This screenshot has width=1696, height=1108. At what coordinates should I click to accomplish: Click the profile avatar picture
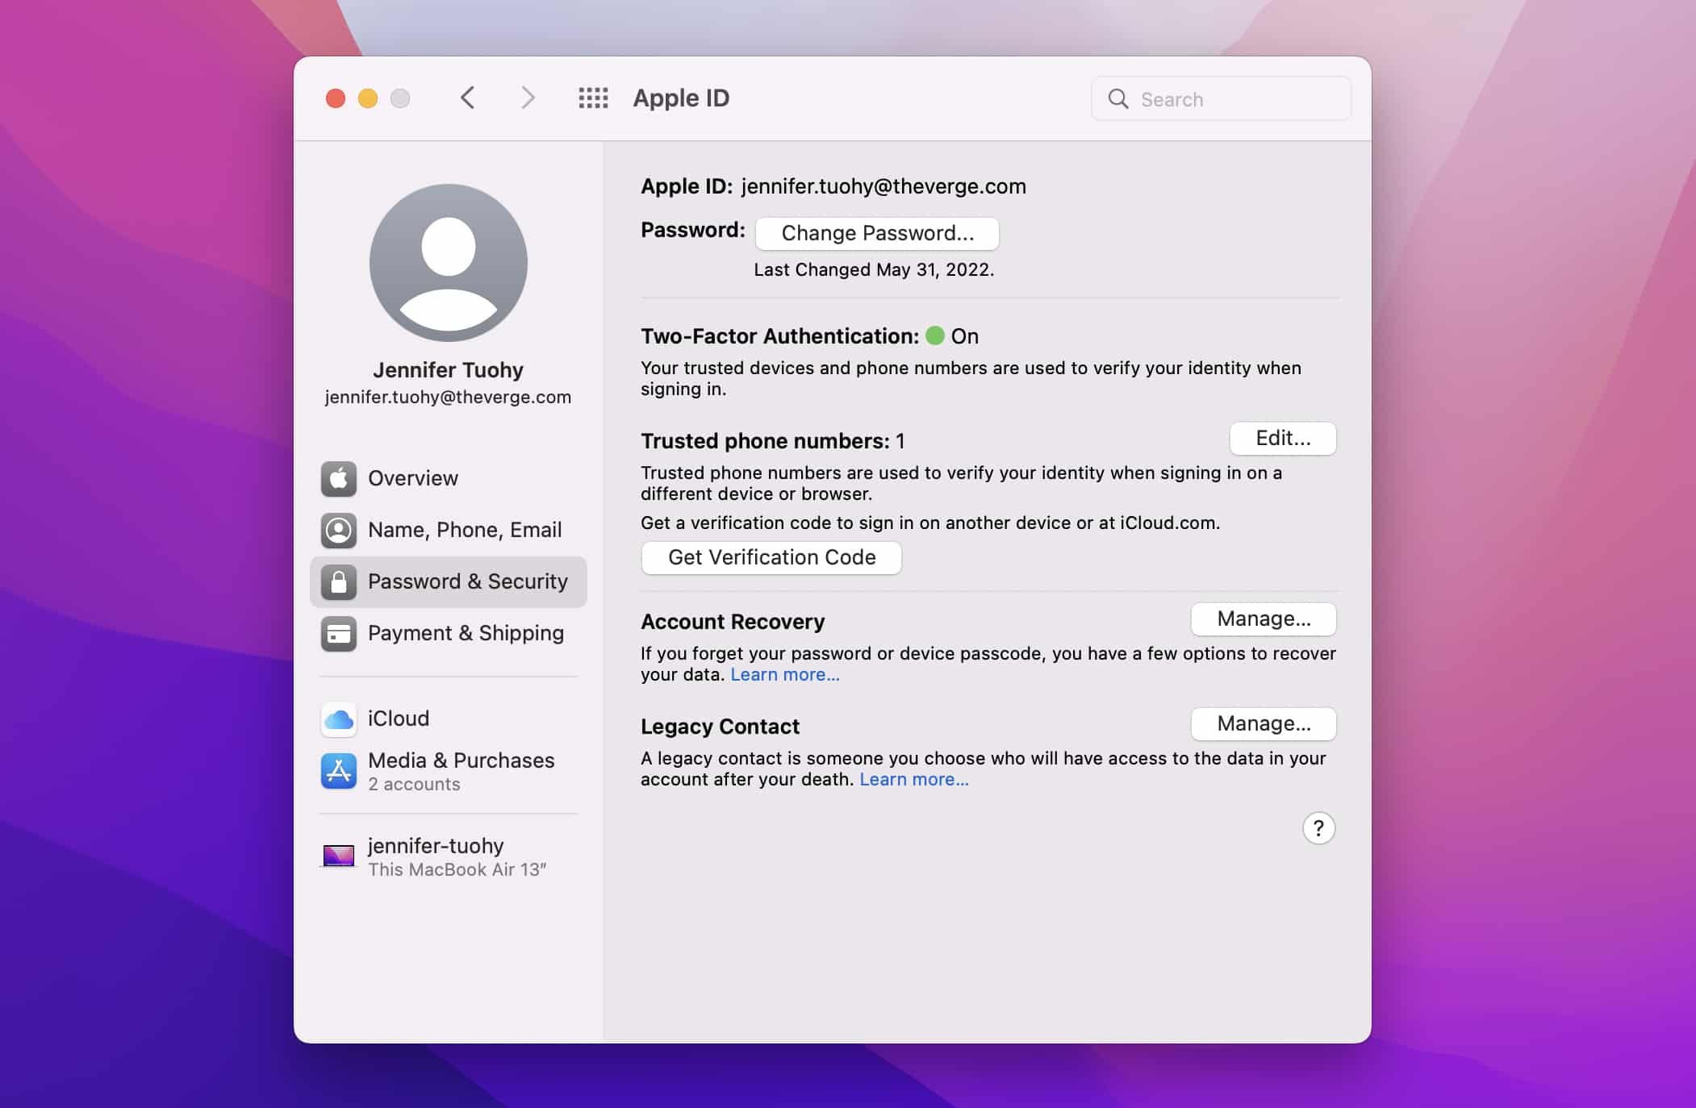[448, 262]
